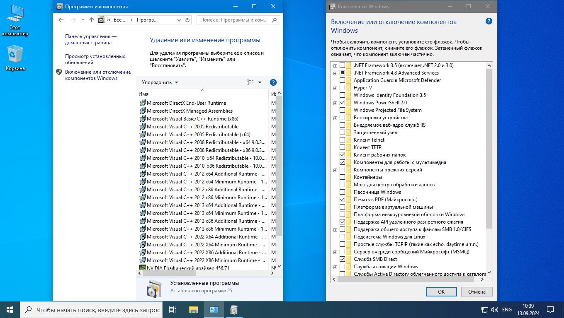Expand the Блокировка устройства tree node
This screenshot has height=318, width=564.
point(335,118)
